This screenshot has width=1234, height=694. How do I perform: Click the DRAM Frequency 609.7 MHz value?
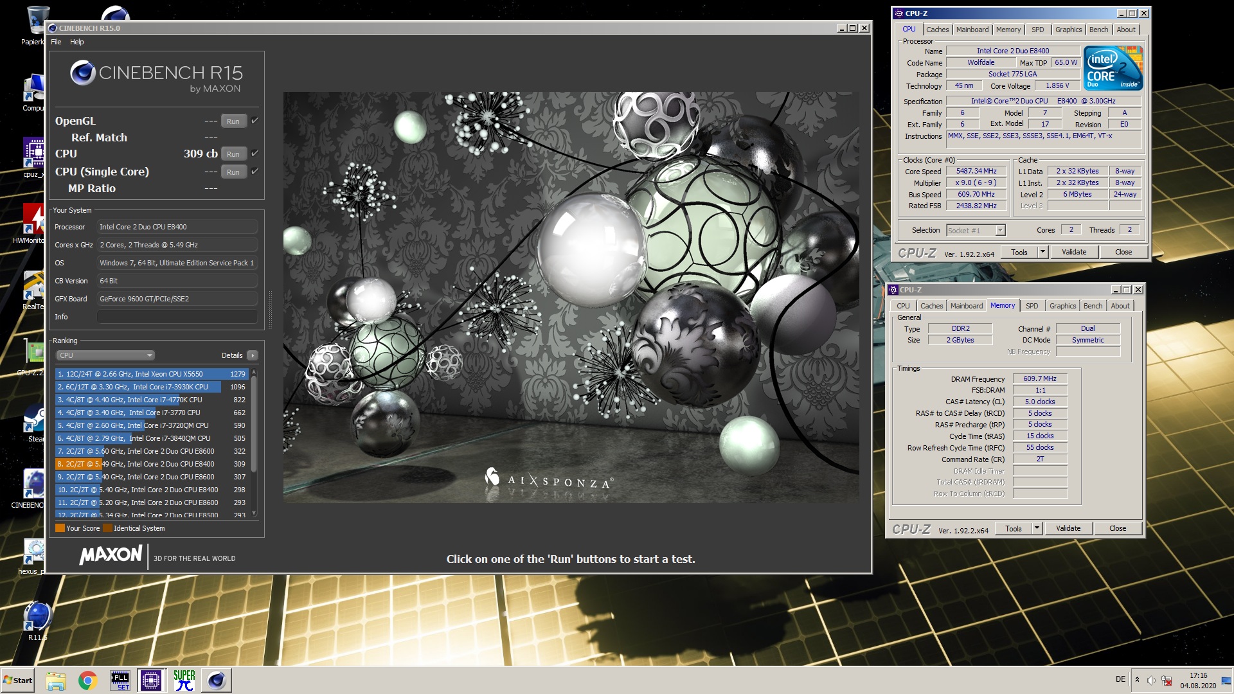point(1040,379)
